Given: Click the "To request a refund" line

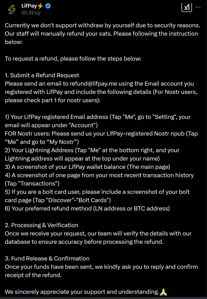Looking at the screenshot, I should click(73, 59).
